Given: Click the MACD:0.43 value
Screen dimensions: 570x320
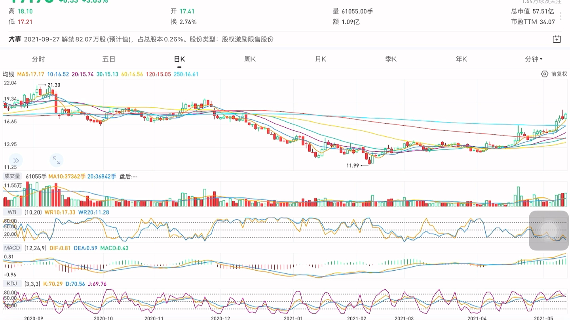Looking at the screenshot, I should click(114, 248).
